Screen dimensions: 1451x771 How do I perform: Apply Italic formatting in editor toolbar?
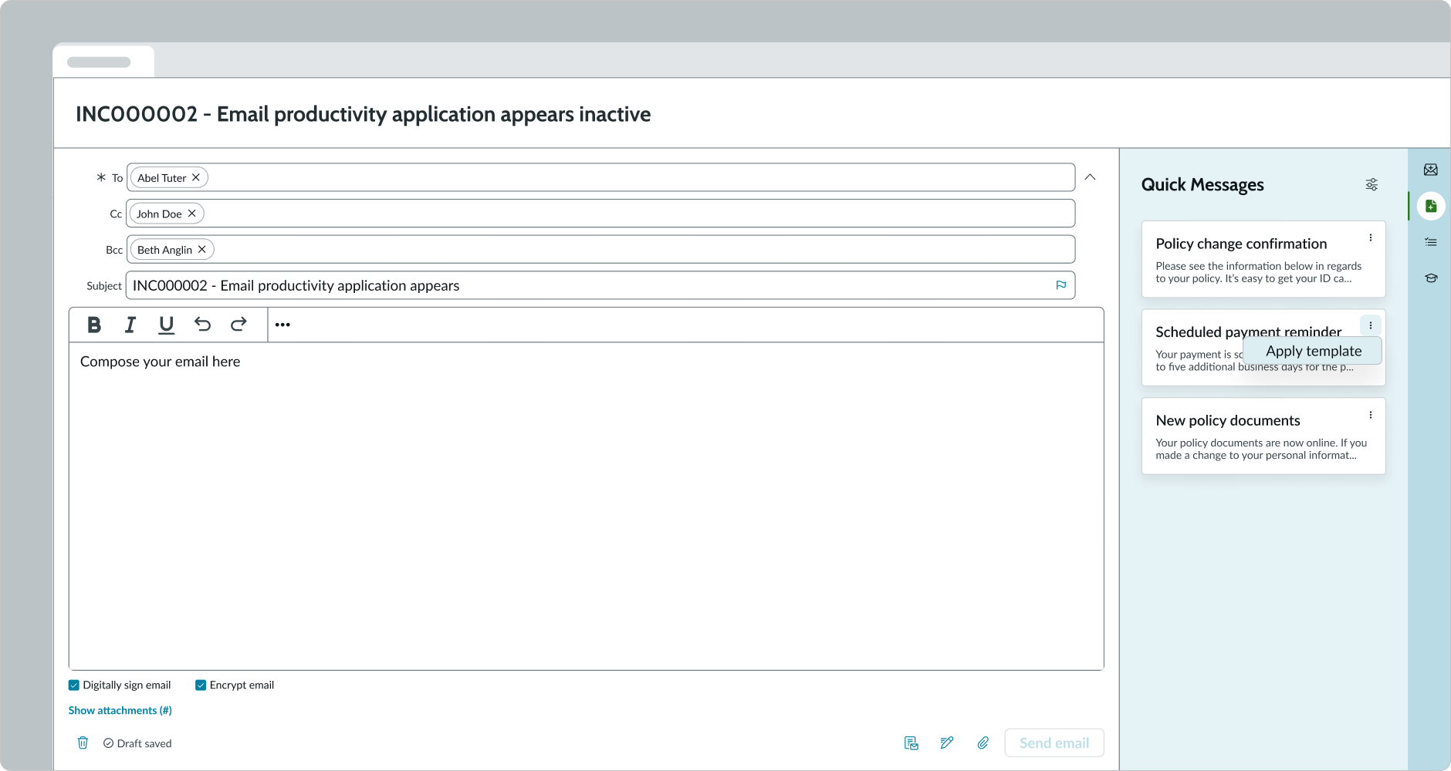[x=130, y=325]
